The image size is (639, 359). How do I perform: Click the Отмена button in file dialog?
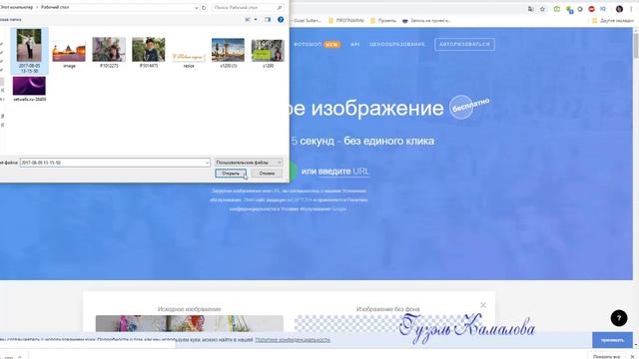(x=267, y=174)
